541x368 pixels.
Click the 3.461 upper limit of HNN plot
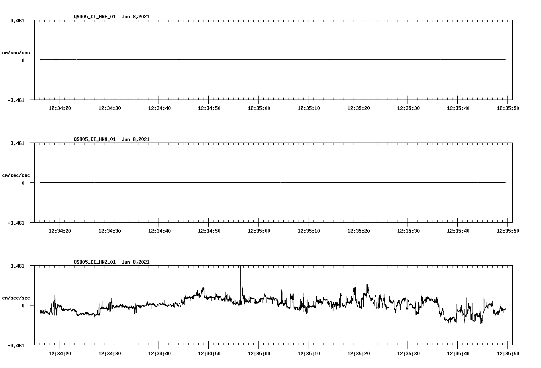tap(18, 143)
